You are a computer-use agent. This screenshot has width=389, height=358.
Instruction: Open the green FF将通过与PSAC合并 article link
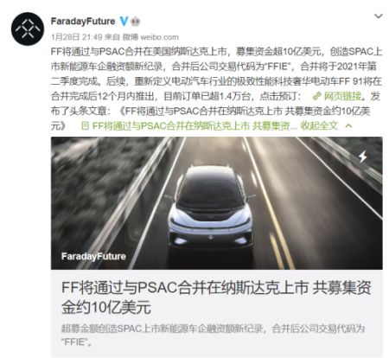[194, 125]
